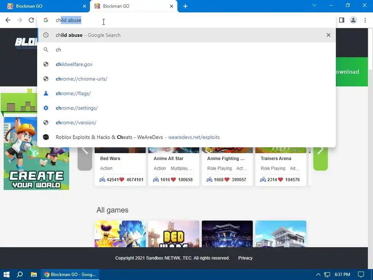Image resolution: width=373 pixels, height=280 pixels.
Task: Click the clock icon of history suggestion
Action: coord(46,35)
